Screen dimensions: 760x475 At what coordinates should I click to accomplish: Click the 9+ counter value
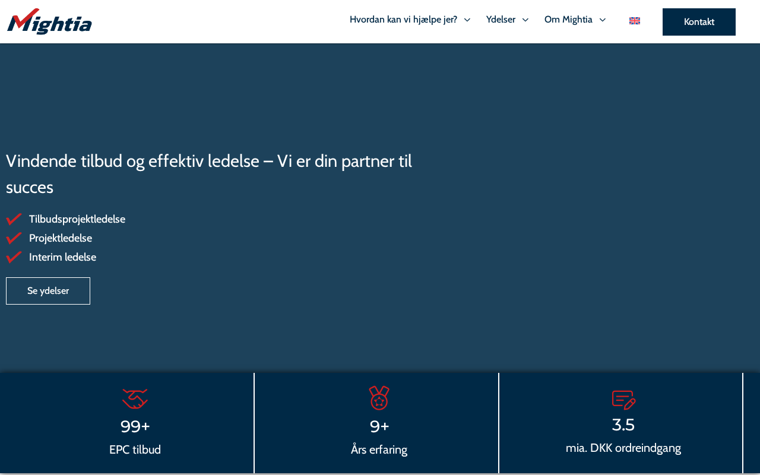379,426
